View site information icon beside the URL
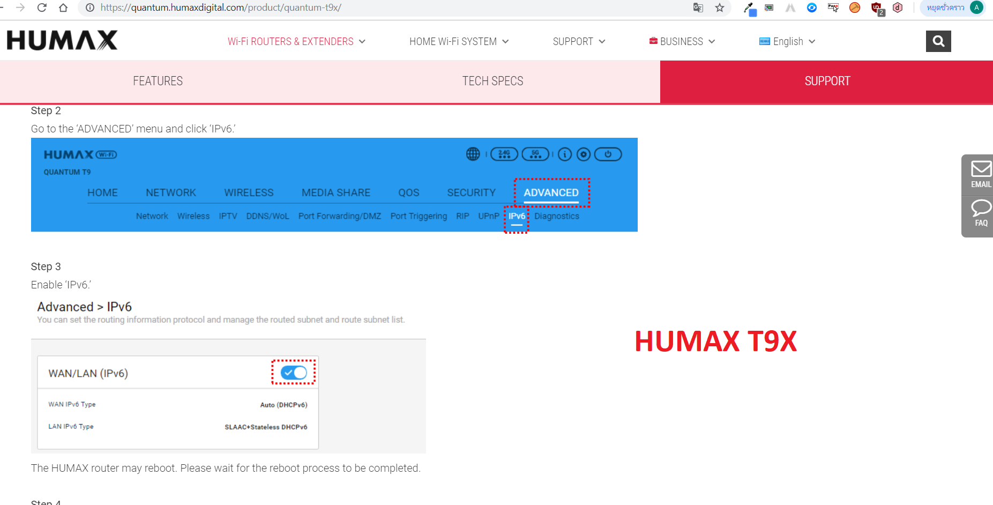Image resolution: width=993 pixels, height=505 pixels. click(90, 8)
